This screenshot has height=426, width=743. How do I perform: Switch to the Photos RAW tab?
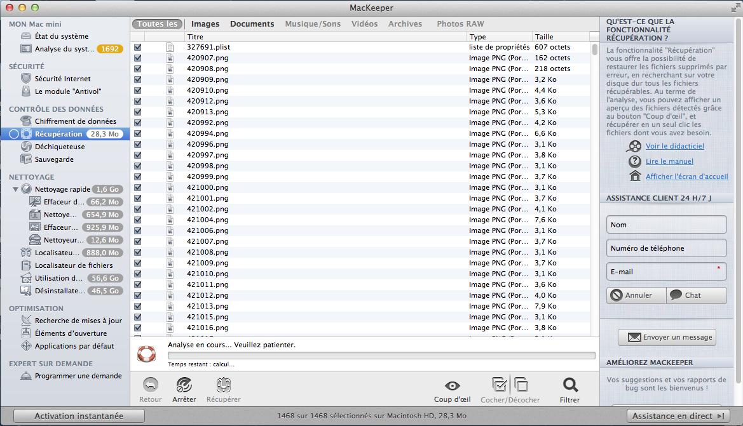point(461,23)
